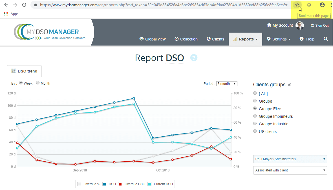Switch to the DSO trend tab
The width and height of the screenshot is (333, 190).
24,71
